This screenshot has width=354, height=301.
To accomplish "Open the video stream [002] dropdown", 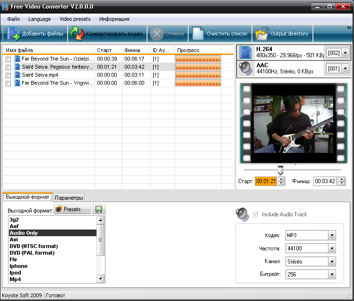I will click(345, 53).
